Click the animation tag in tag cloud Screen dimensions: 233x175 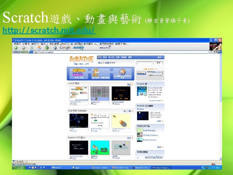(154, 157)
